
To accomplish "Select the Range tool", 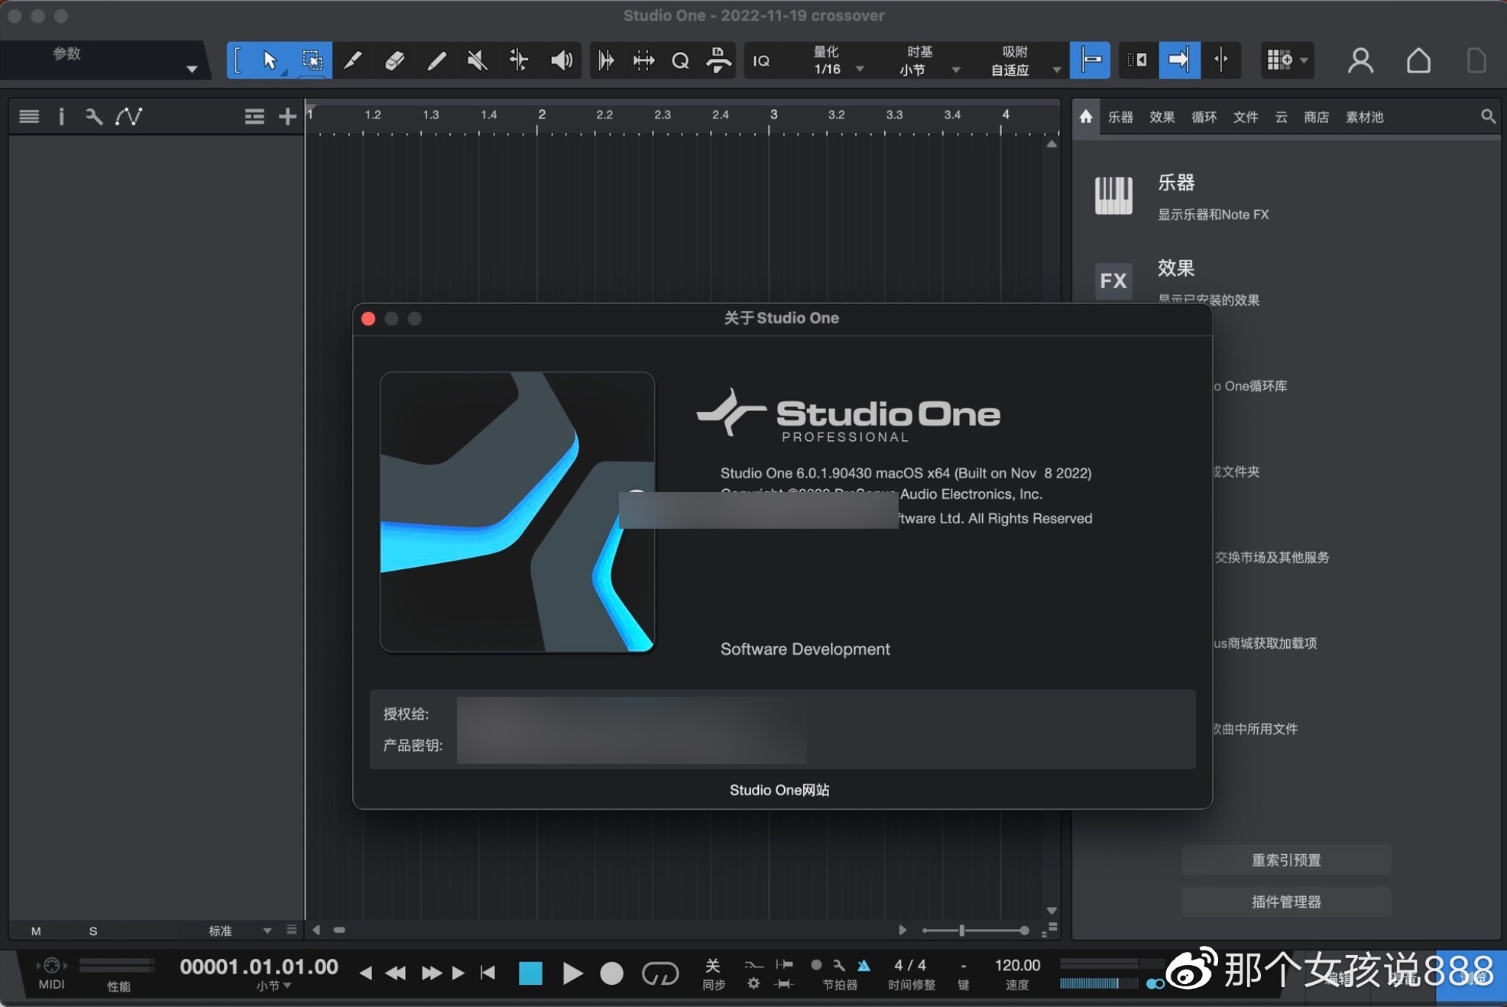I will [311, 60].
